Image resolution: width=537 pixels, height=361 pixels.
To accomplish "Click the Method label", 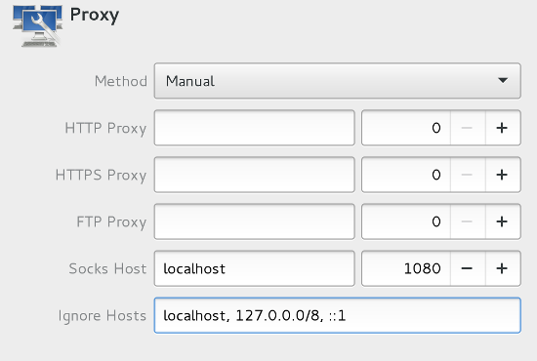I will (121, 81).
